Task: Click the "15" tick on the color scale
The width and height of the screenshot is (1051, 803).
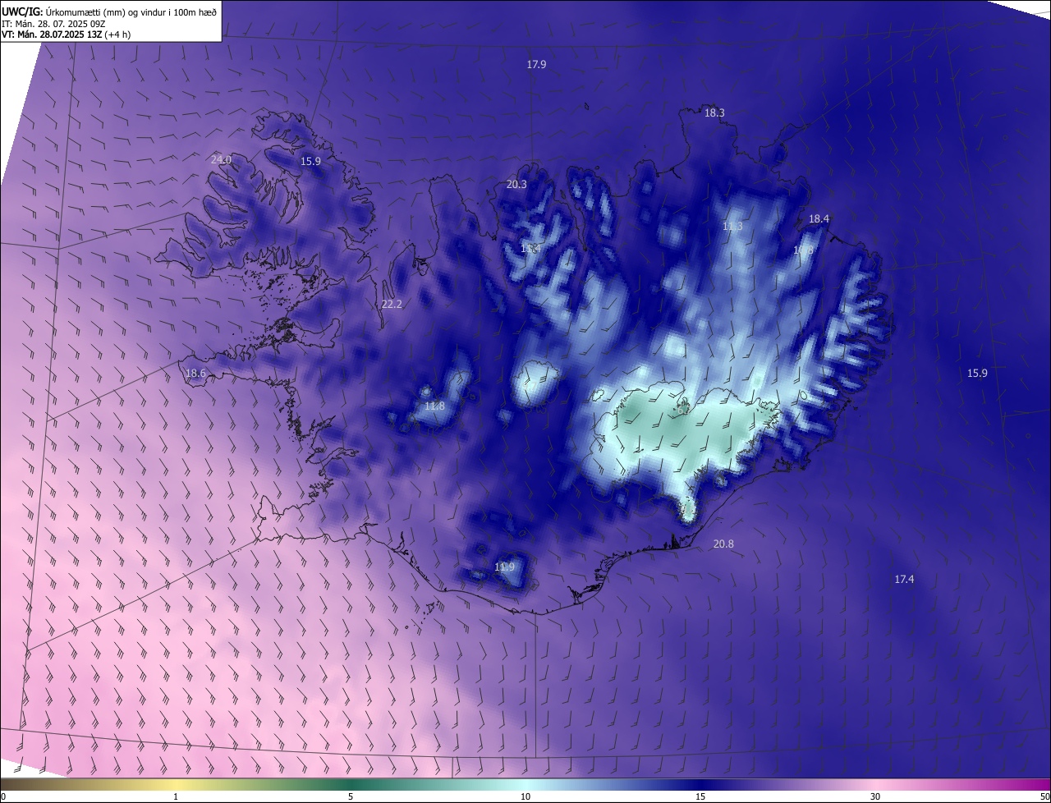Action: click(700, 796)
